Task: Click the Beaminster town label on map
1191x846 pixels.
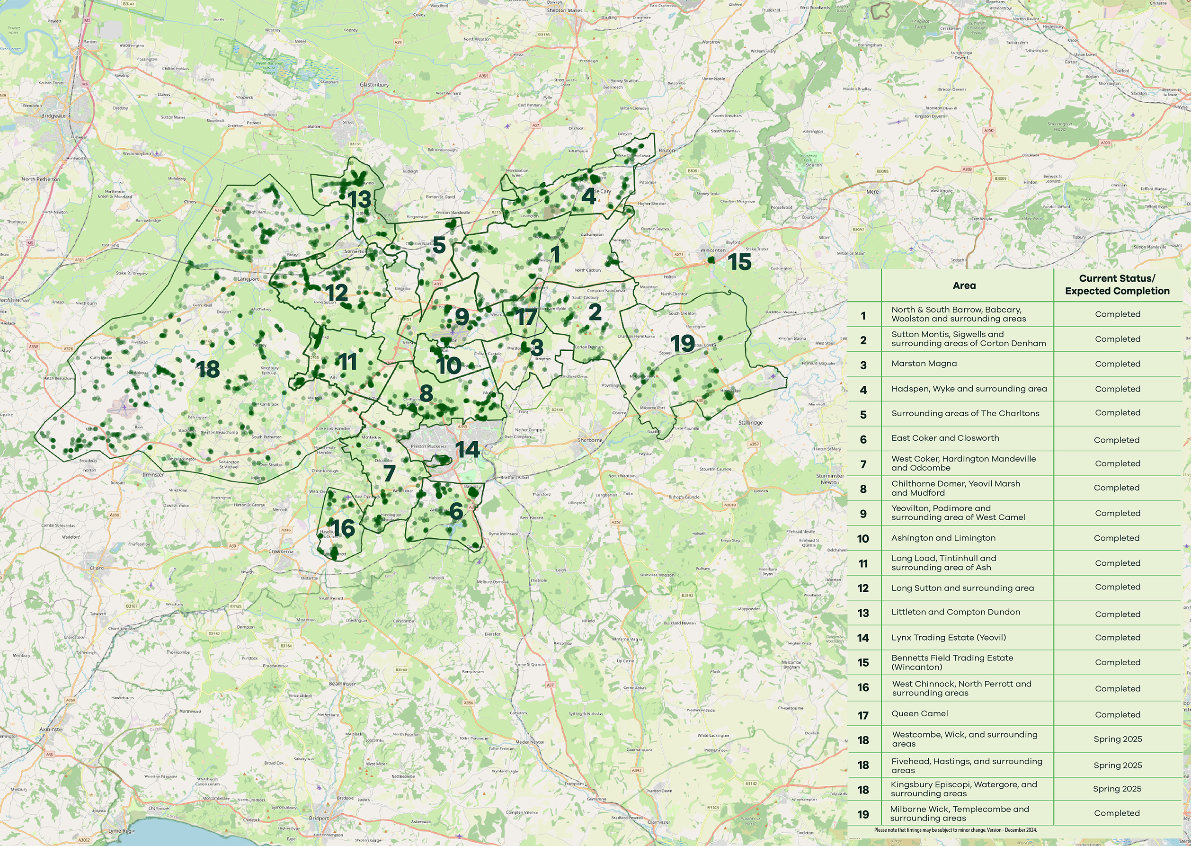Action: 342,684
